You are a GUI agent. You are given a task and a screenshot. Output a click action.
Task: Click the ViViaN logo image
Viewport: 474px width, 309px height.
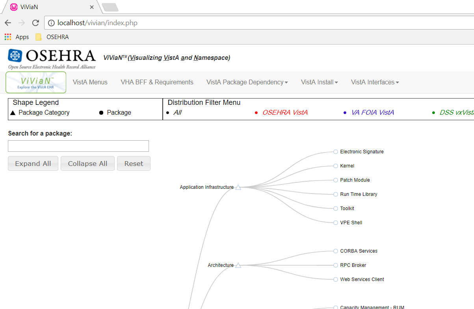click(x=36, y=82)
